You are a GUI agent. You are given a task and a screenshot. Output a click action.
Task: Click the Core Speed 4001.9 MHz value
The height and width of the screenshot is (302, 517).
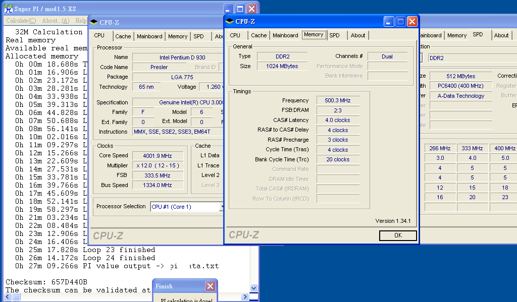[x=158, y=156]
